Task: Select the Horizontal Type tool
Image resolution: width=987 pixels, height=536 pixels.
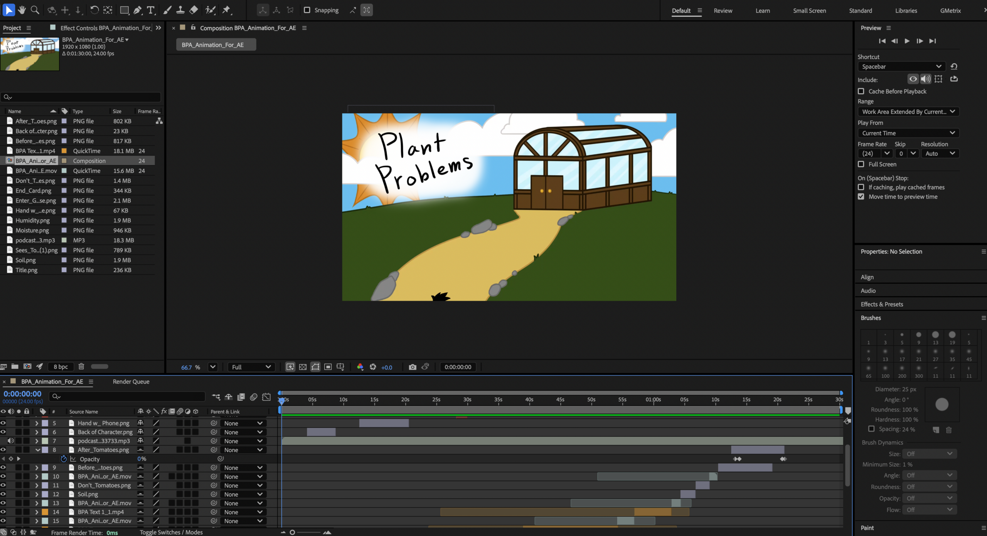Action: [151, 10]
